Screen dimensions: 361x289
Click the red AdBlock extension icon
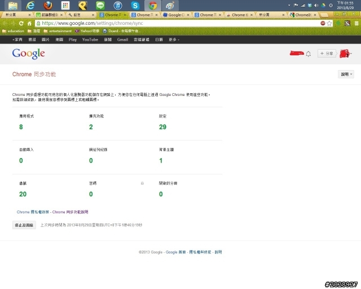tap(323, 23)
